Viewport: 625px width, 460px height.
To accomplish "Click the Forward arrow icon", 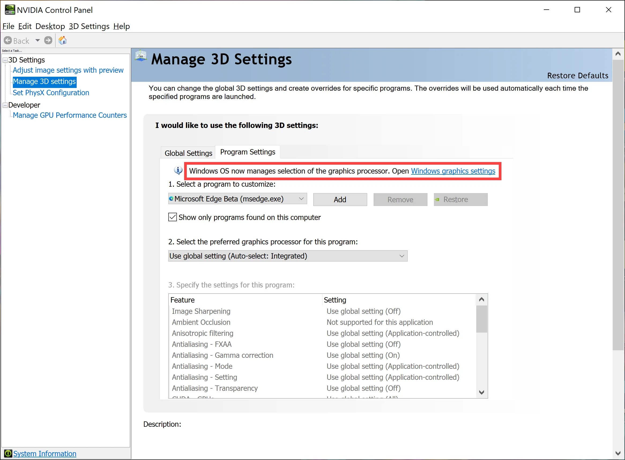I will 48,41.
